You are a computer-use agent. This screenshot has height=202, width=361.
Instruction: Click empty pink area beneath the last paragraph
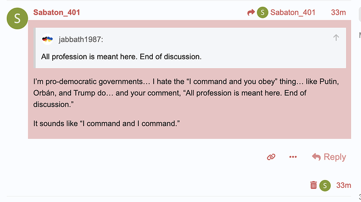[x=189, y=133]
